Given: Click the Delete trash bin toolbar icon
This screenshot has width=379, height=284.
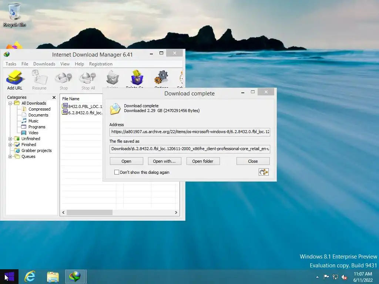Looking at the screenshot, I should tap(113, 78).
